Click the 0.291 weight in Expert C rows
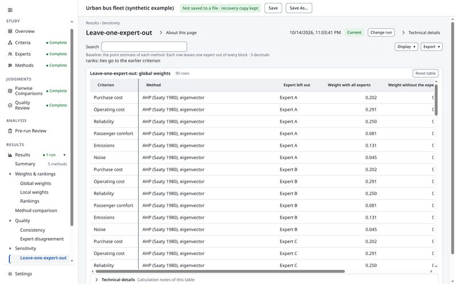 (x=371, y=253)
